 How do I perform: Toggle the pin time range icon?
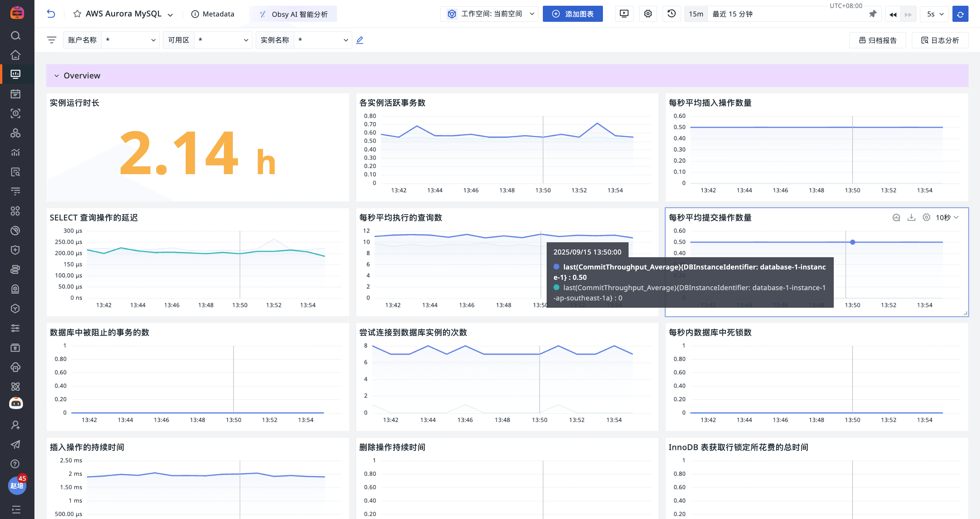pos(872,14)
